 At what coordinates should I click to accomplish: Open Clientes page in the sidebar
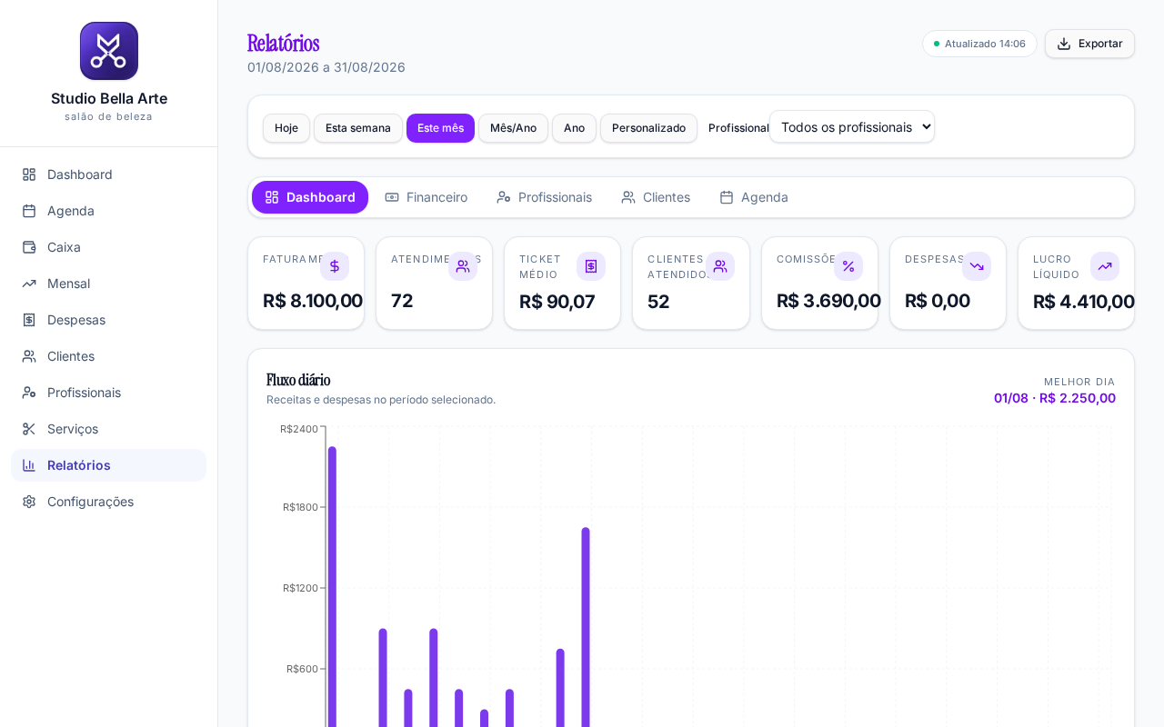[x=109, y=356]
